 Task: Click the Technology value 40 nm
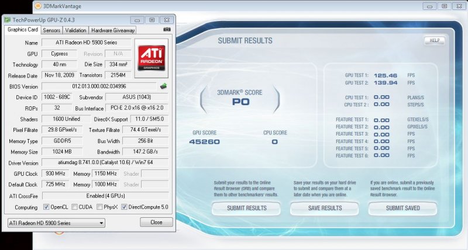59,64
